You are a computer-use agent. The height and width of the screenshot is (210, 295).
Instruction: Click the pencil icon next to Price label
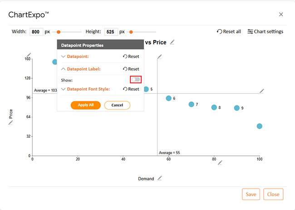point(11,123)
